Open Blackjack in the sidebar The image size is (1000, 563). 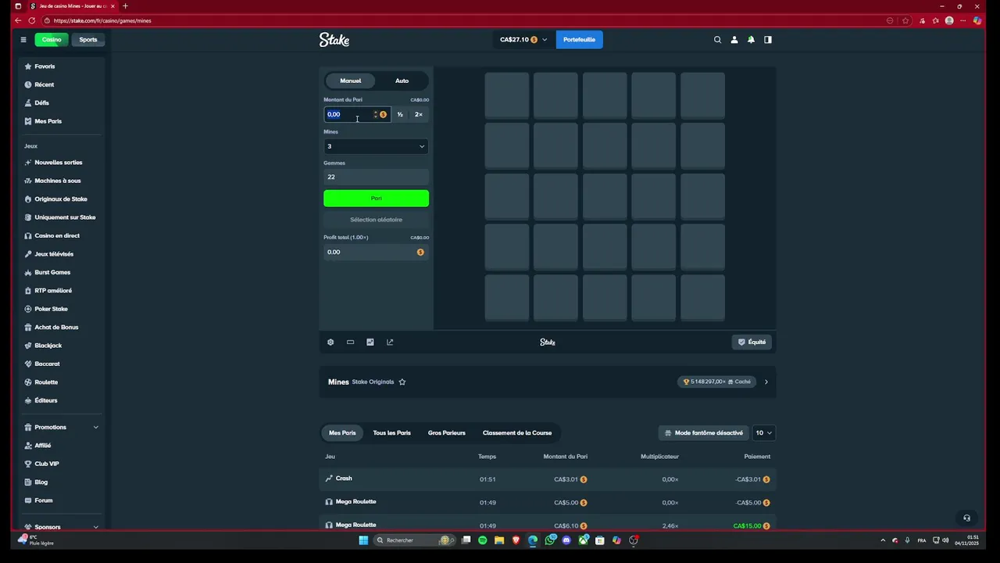tap(48, 346)
